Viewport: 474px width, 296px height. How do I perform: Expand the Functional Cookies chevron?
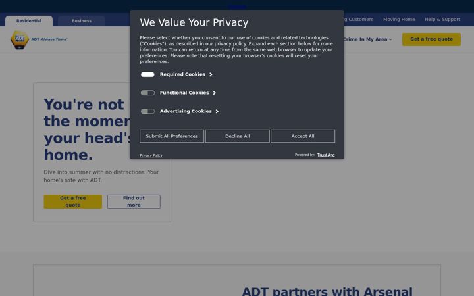(x=215, y=93)
